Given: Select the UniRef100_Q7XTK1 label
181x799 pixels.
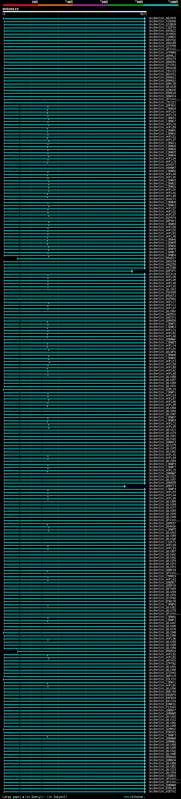Looking at the screenshot, I should point(162,65).
